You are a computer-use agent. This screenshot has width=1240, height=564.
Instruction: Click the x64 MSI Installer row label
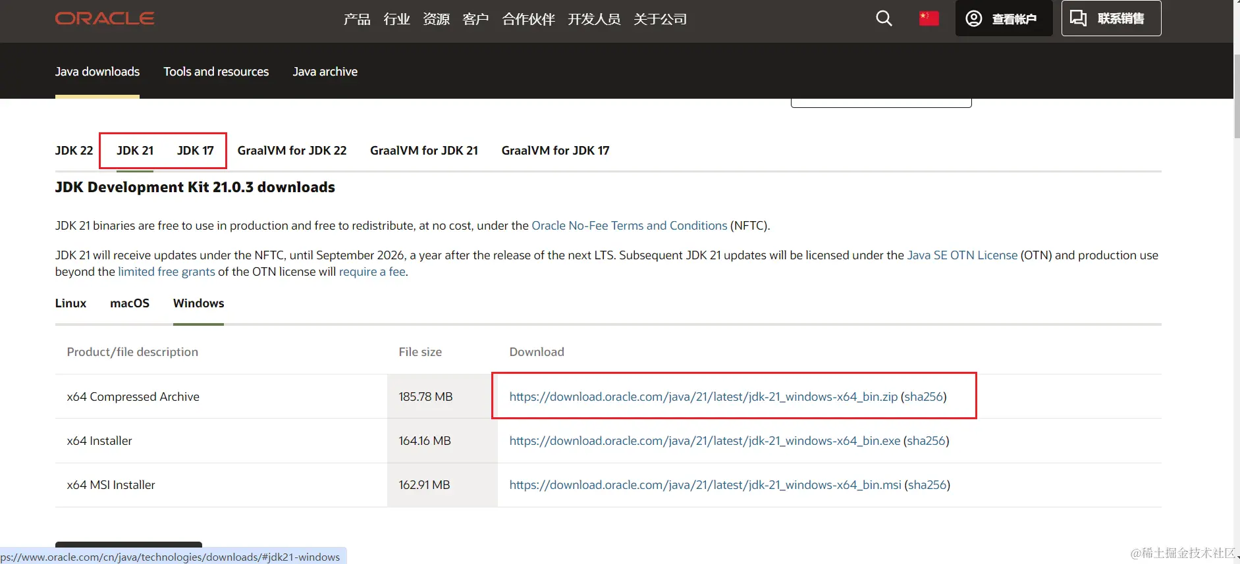111,485
